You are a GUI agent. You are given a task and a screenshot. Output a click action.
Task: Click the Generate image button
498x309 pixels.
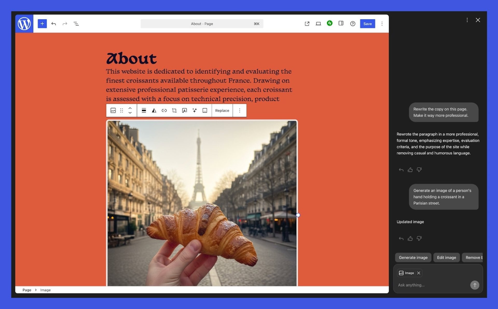(413, 257)
